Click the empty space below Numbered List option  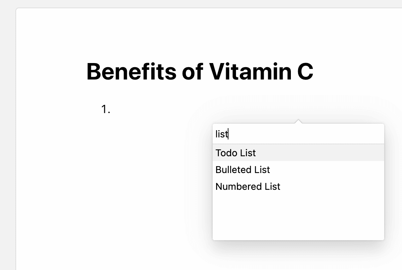tap(298, 216)
